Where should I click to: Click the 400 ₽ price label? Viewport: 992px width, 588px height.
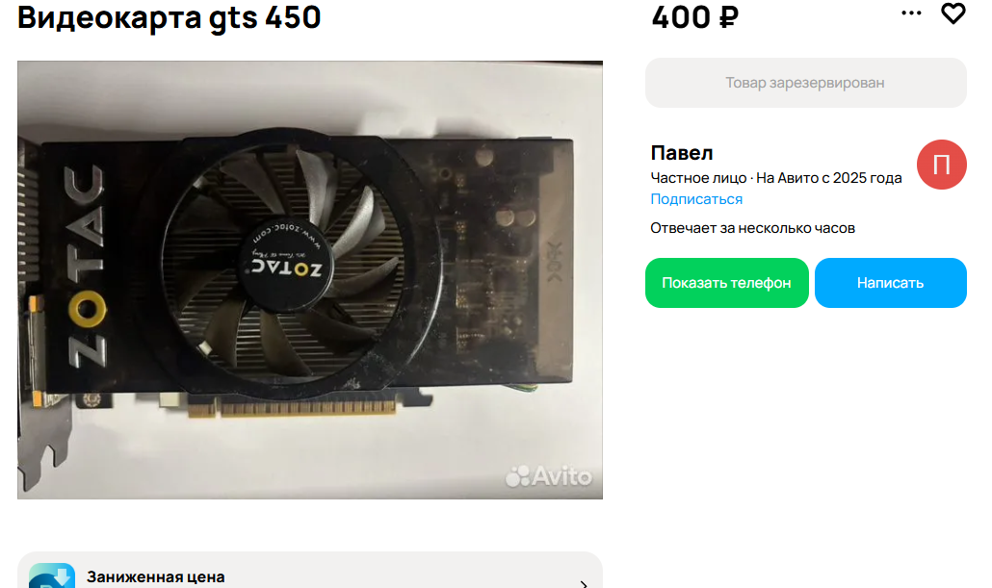[694, 17]
